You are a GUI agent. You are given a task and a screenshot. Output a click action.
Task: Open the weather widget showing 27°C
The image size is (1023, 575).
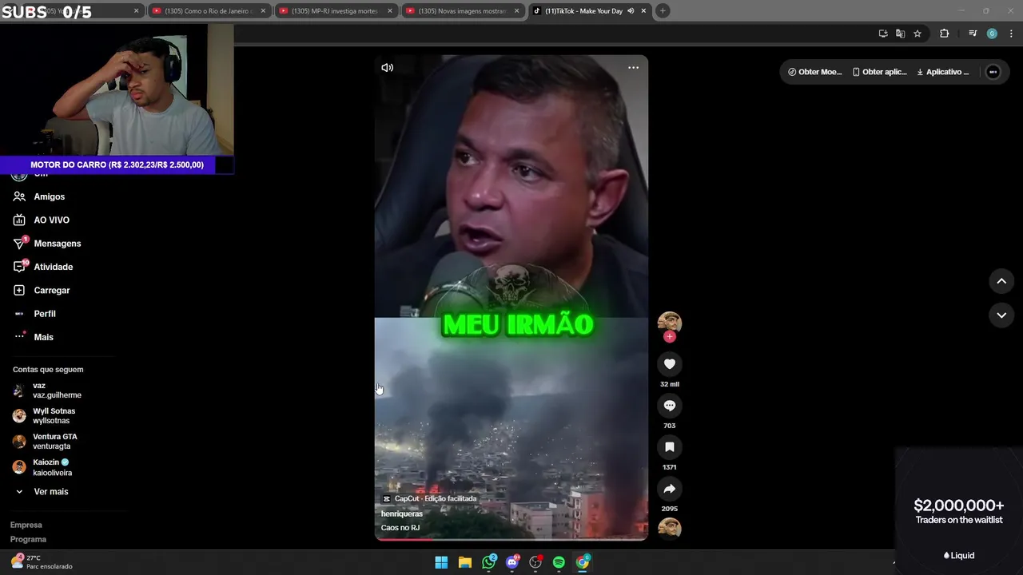pos(42,562)
